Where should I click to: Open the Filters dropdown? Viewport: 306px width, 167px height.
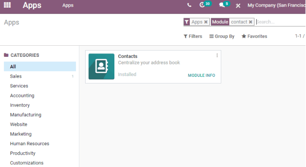pos(193,36)
